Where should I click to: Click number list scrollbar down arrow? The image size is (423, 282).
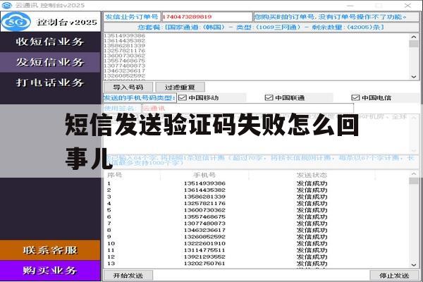click(x=414, y=77)
